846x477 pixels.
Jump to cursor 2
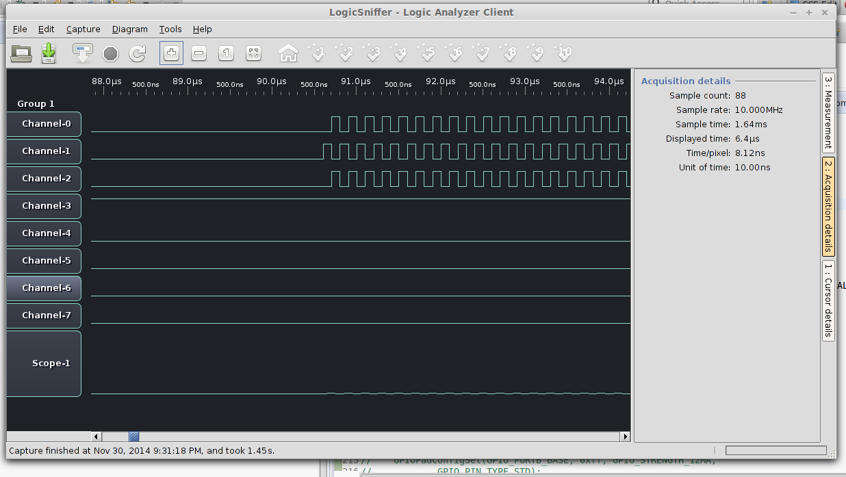point(345,53)
